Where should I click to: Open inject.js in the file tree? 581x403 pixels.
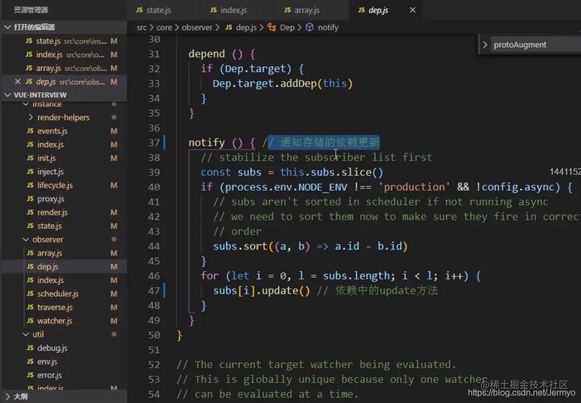[64, 171]
